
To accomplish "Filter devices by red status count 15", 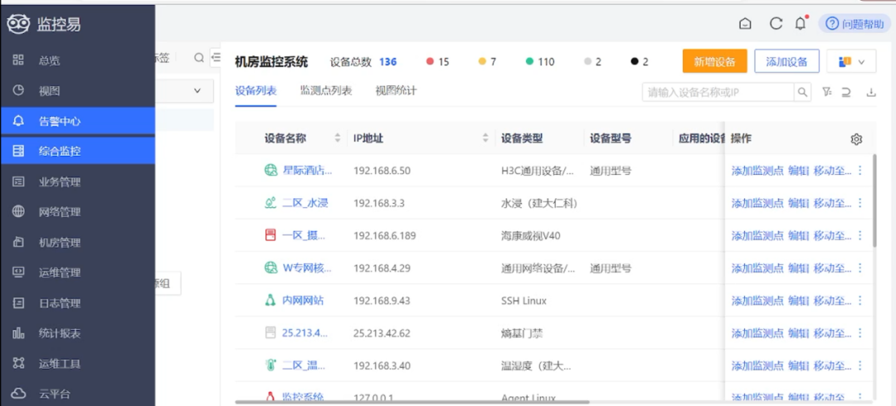I will click(x=438, y=61).
